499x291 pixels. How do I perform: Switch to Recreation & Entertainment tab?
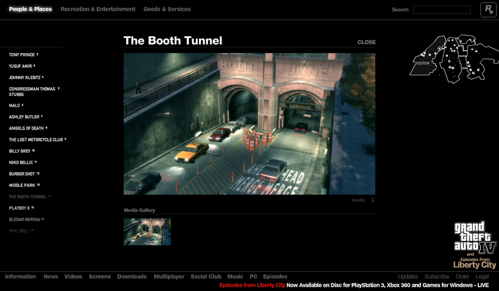tap(98, 9)
